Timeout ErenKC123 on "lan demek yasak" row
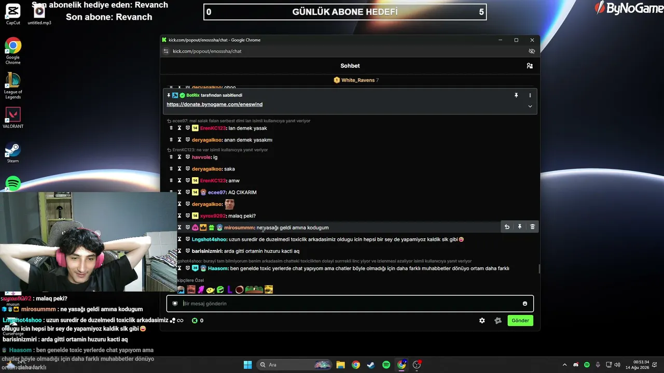This screenshot has width=664, height=373. tap(179, 128)
